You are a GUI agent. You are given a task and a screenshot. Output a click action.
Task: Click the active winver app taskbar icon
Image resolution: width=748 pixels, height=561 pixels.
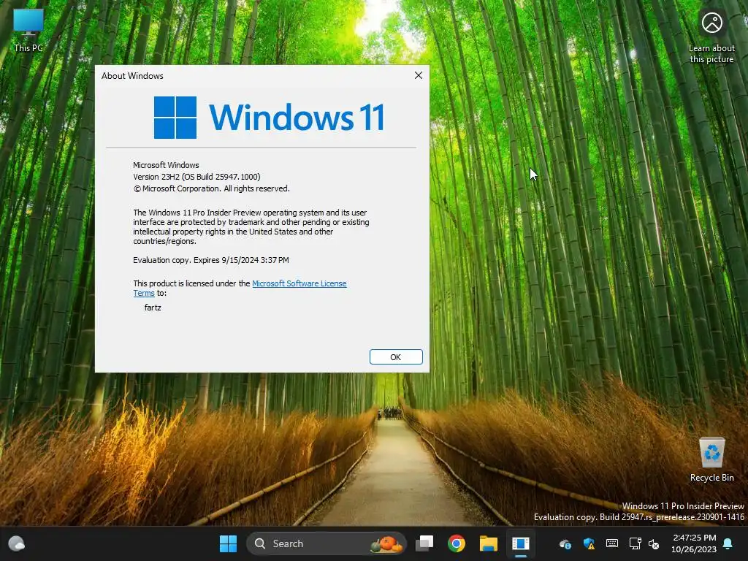[x=520, y=543]
